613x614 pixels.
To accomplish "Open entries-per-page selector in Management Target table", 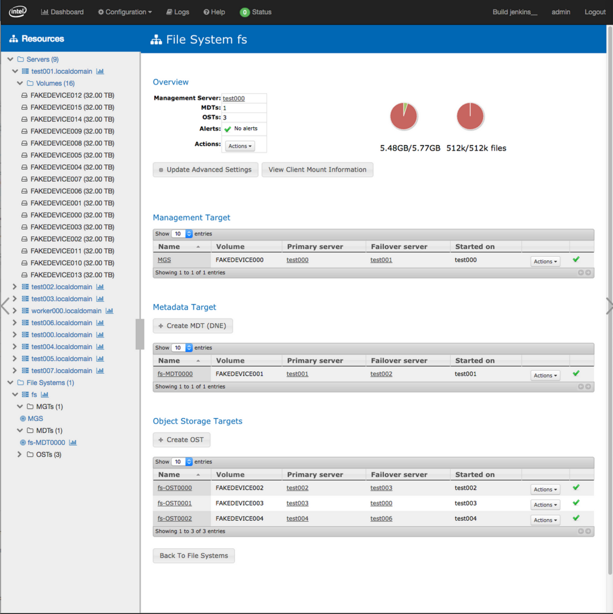I will pyautogui.click(x=182, y=234).
